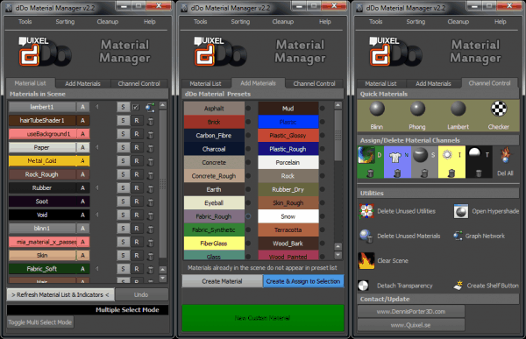The height and width of the screenshot is (339, 526).
Task: Select the Lambert quick material sphere
Action: click(458, 109)
